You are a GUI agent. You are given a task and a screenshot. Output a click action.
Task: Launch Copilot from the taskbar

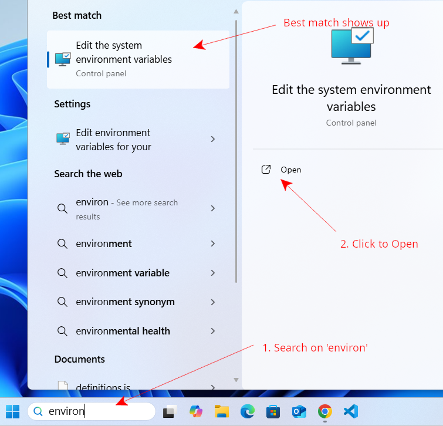click(196, 411)
